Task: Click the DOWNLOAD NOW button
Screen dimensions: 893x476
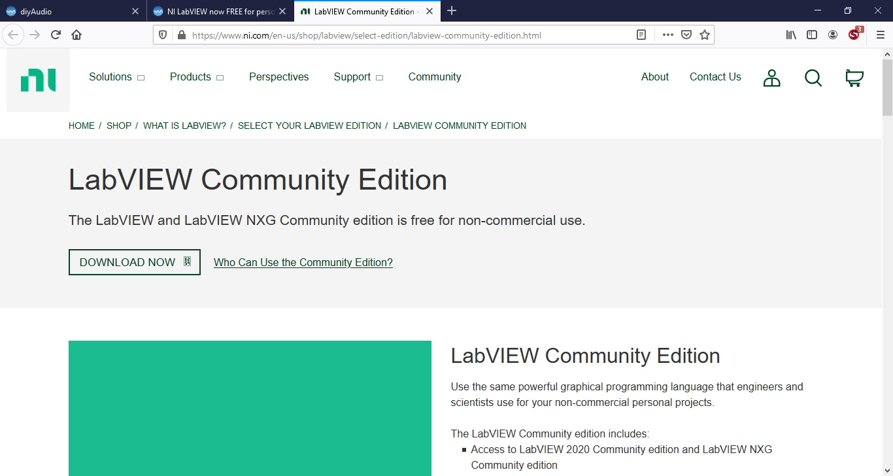Action: pyautogui.click(x=135, y=262)
